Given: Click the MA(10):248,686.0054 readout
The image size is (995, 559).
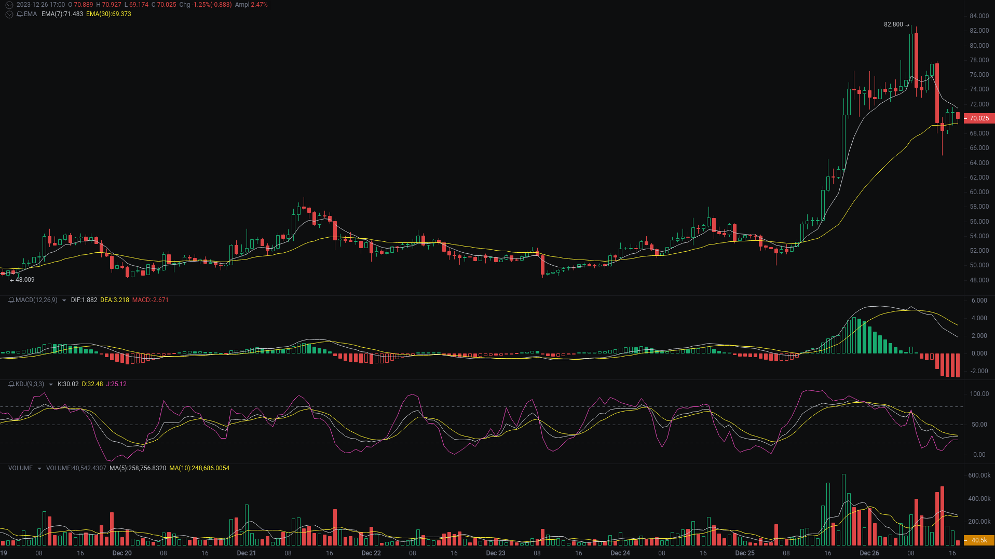Looking at the screenshot, I should pos(199,468).
